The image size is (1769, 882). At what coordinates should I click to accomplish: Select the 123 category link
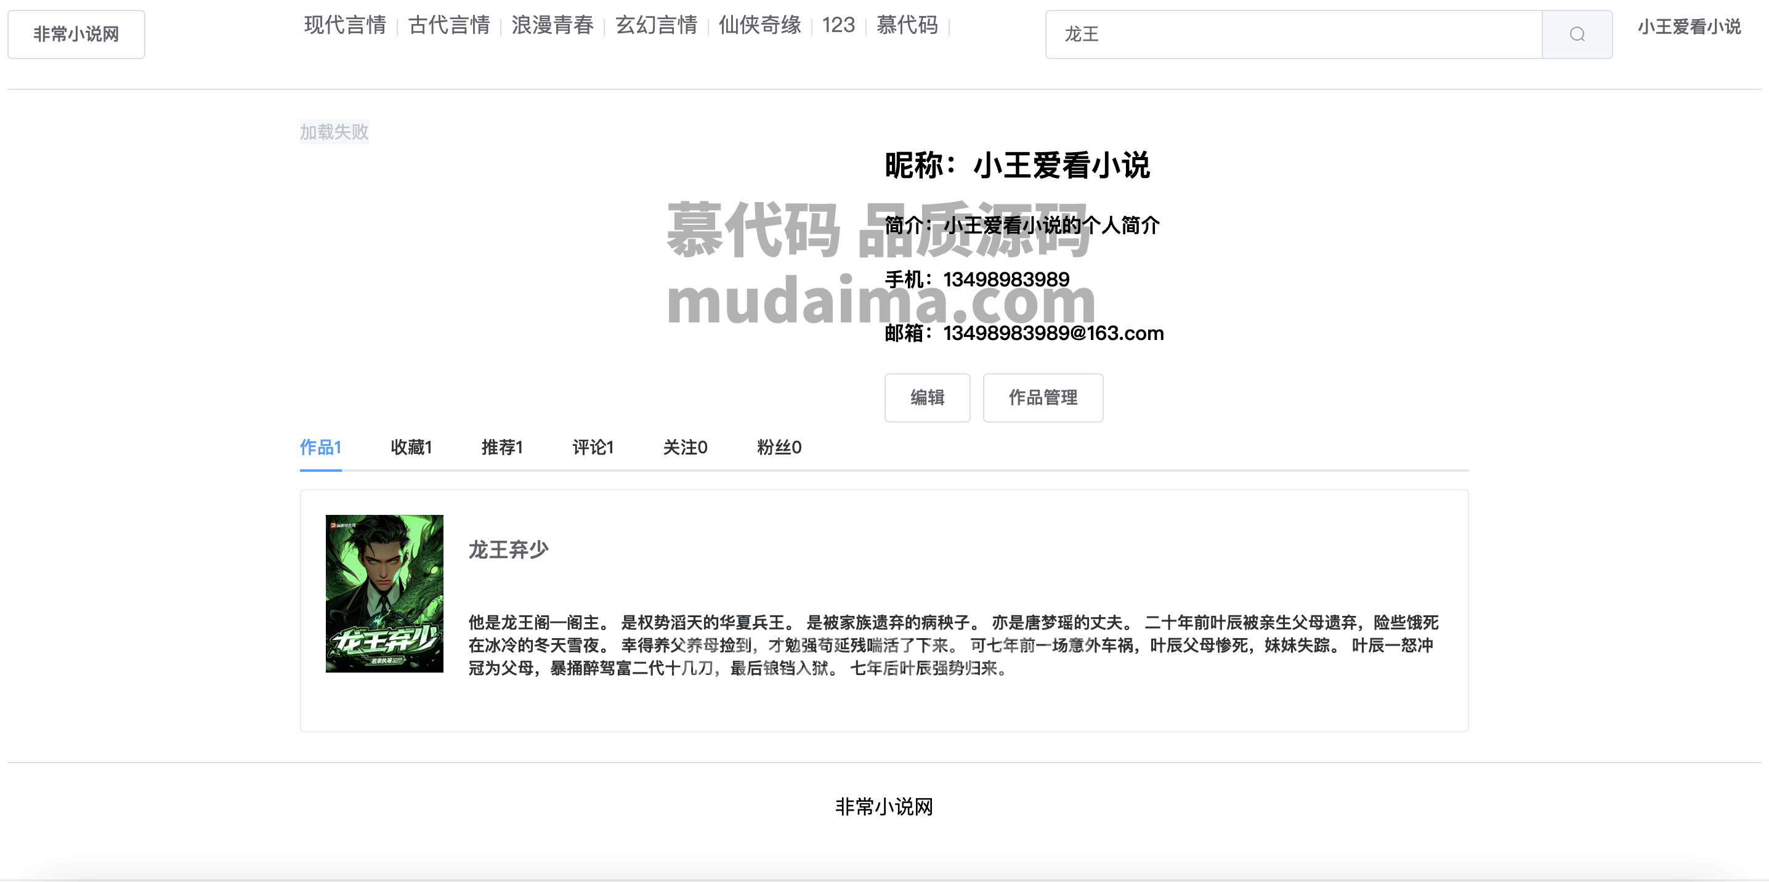[x=838, y=25]
